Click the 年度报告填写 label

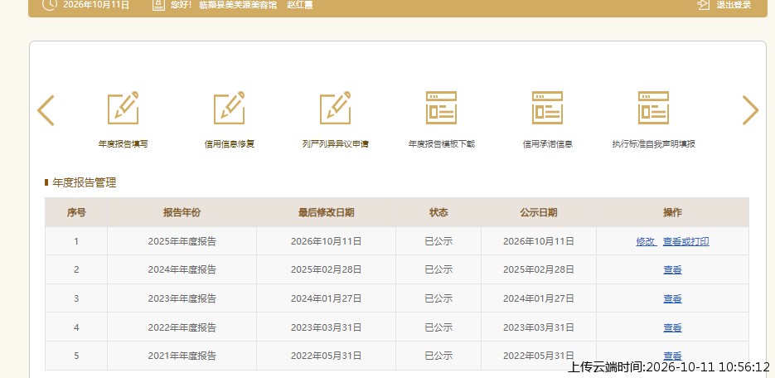pyautogui.click(x=123, y=144)
